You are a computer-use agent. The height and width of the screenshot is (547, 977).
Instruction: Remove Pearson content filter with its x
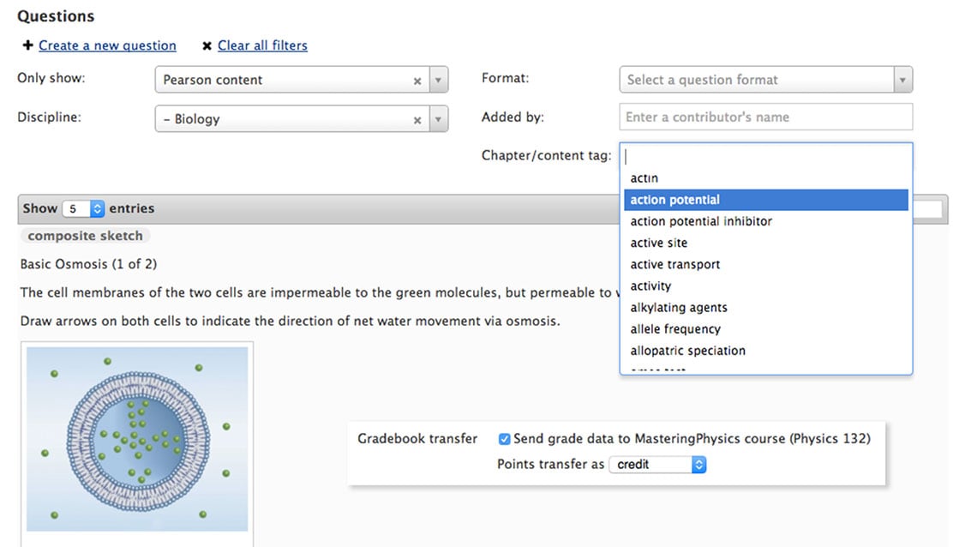click(417, 81)
